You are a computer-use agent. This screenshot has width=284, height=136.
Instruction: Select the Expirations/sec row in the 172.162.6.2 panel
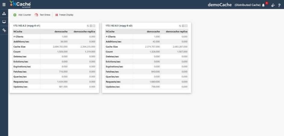54,67
